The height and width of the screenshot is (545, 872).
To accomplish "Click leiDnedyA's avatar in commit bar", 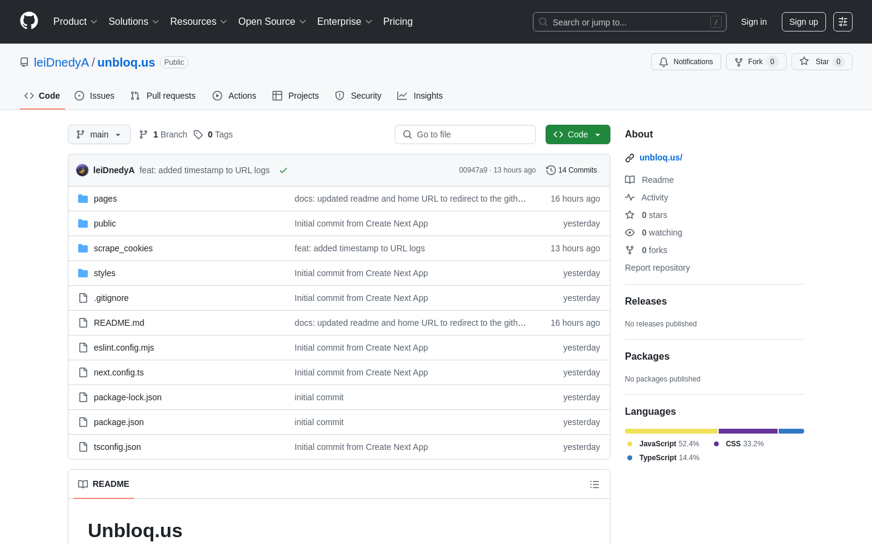I will [82, 170].
